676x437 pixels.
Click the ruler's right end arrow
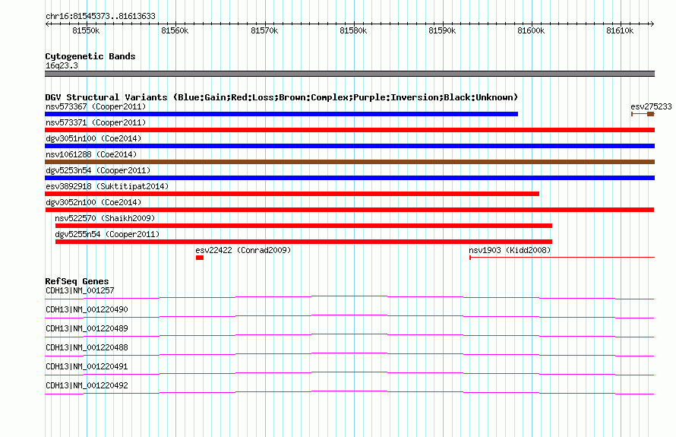652,24
